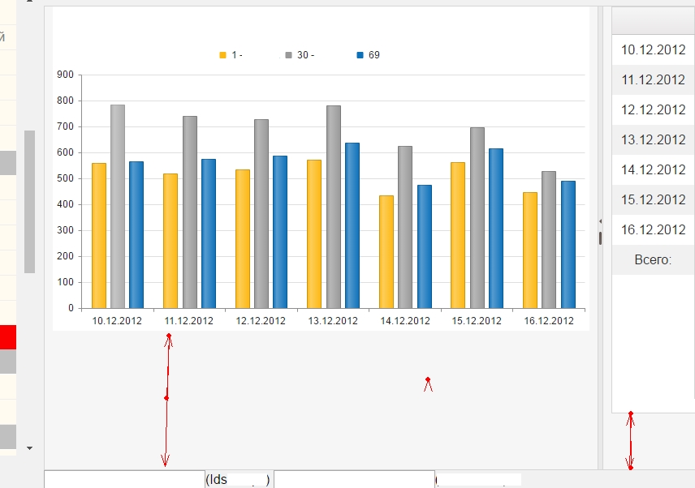Screen dimensions: 695x488
Task: Select the 10.12.2012 row in the table
Action: [653, 49]
